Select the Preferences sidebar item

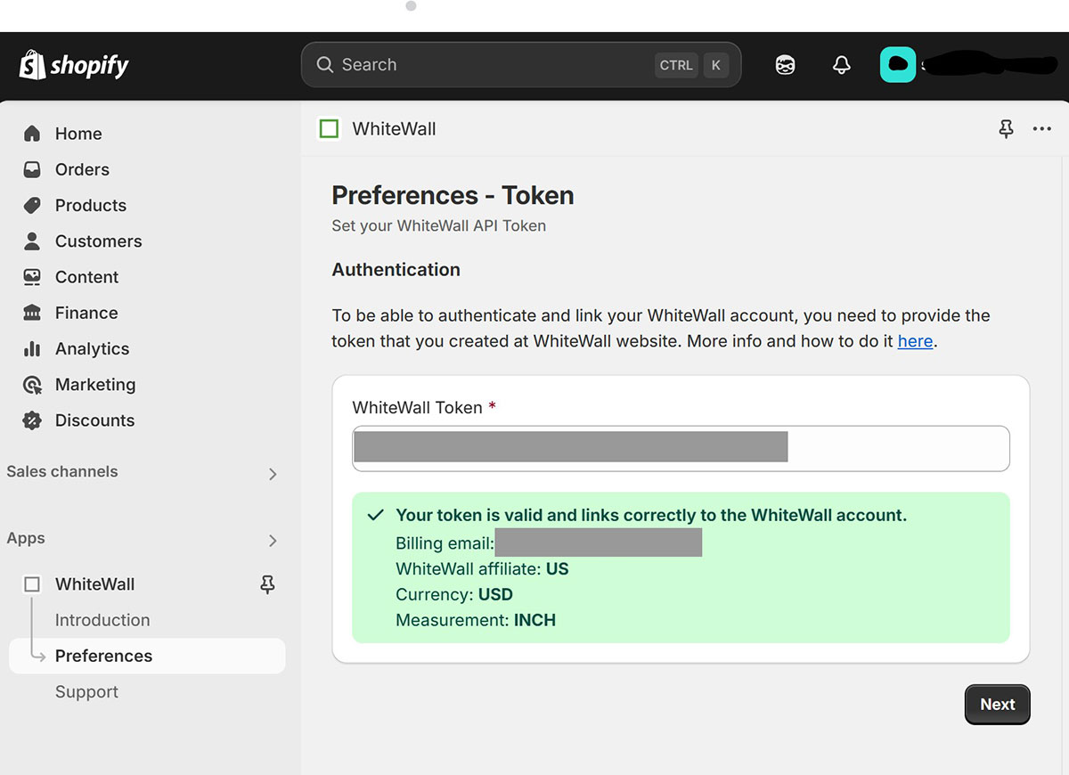tap(147, 656)
